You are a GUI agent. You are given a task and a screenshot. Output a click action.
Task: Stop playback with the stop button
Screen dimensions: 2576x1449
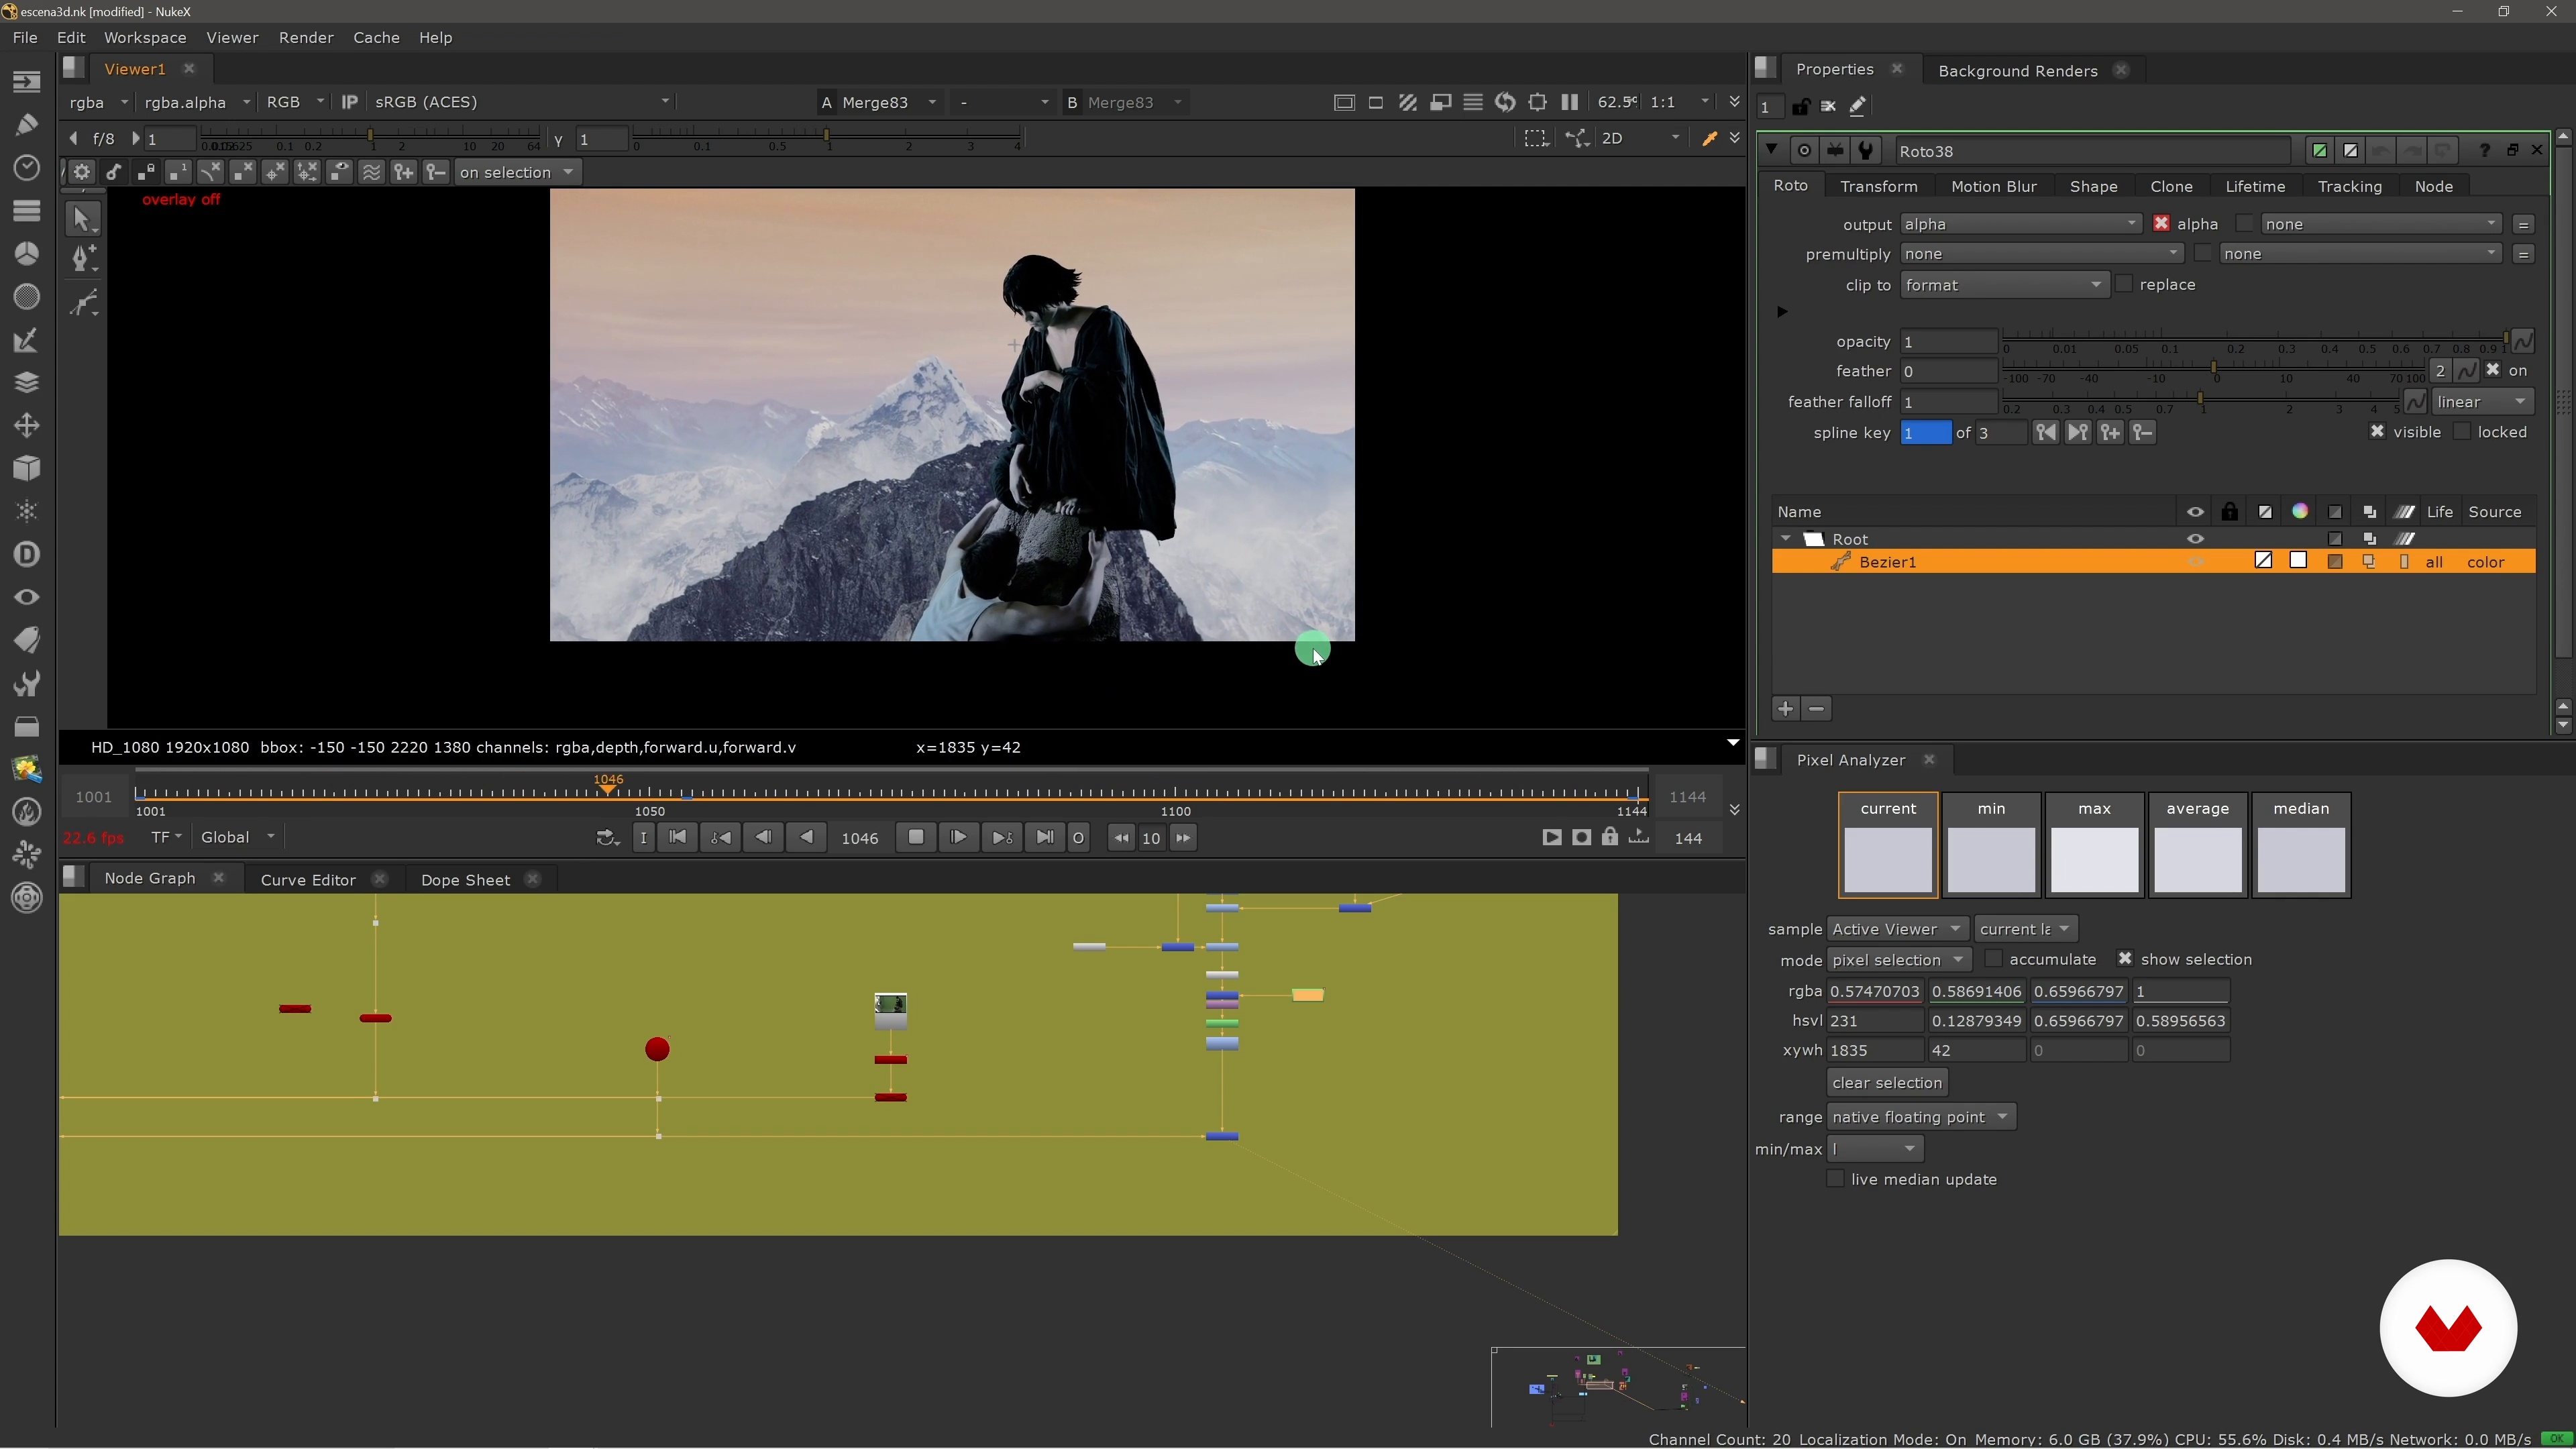click(916, 838)
